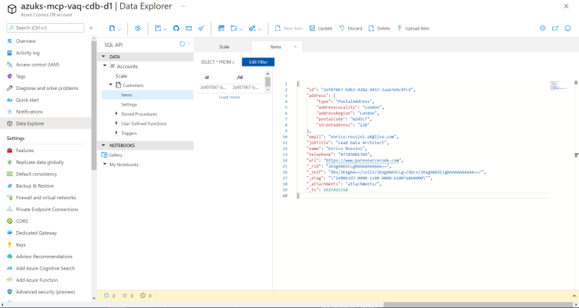
Task: Open Overview in the left menu
Action: (25, 41)
